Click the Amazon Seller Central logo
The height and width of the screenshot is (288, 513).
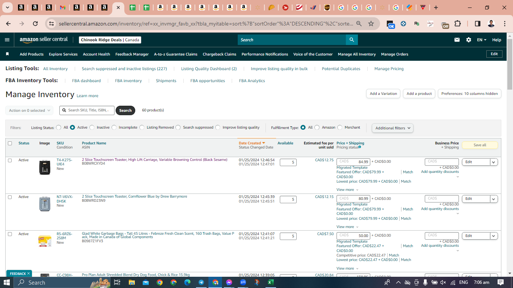coord(44,40)
